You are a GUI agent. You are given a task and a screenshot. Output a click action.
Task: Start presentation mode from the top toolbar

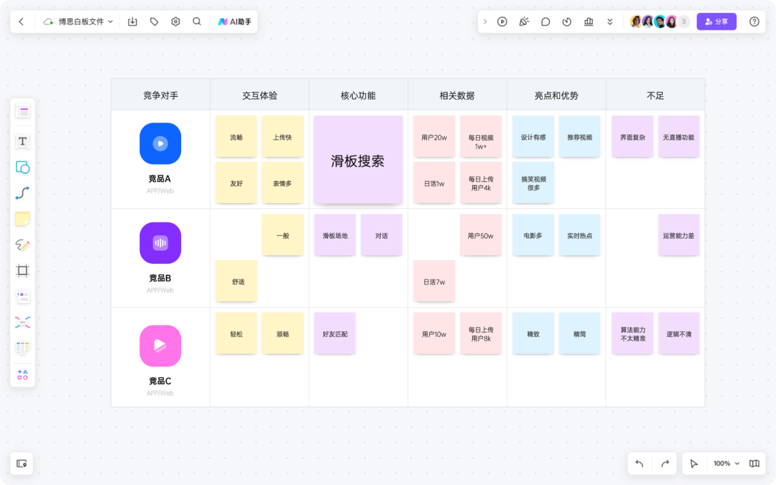[x=502, y=21]
